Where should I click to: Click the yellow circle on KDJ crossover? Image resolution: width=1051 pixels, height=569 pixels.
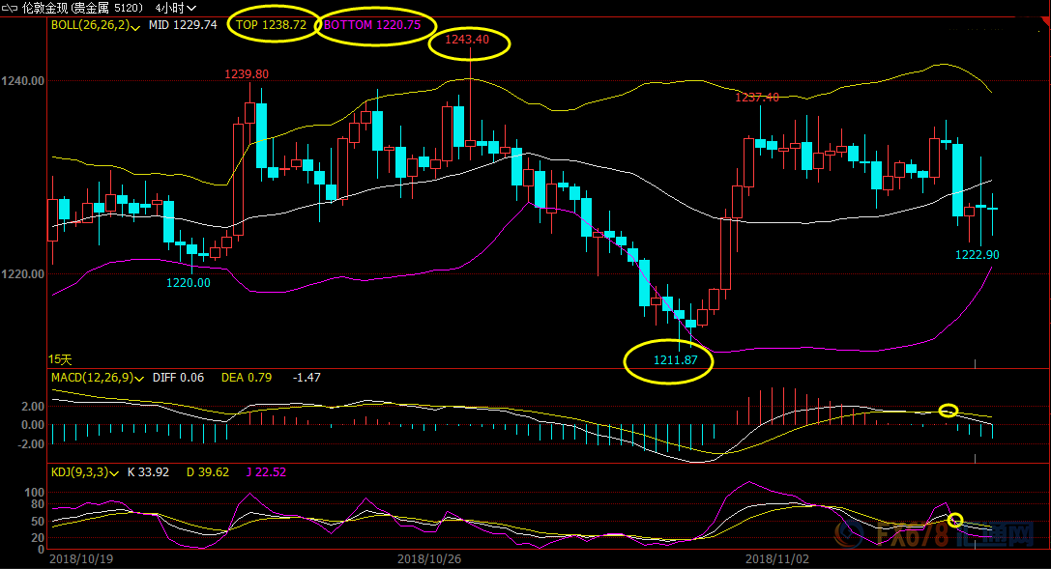pyautogui.click(x=955, y=520)
